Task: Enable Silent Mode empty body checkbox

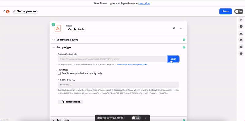Action: pyautogui.click(x=59, y=73)
